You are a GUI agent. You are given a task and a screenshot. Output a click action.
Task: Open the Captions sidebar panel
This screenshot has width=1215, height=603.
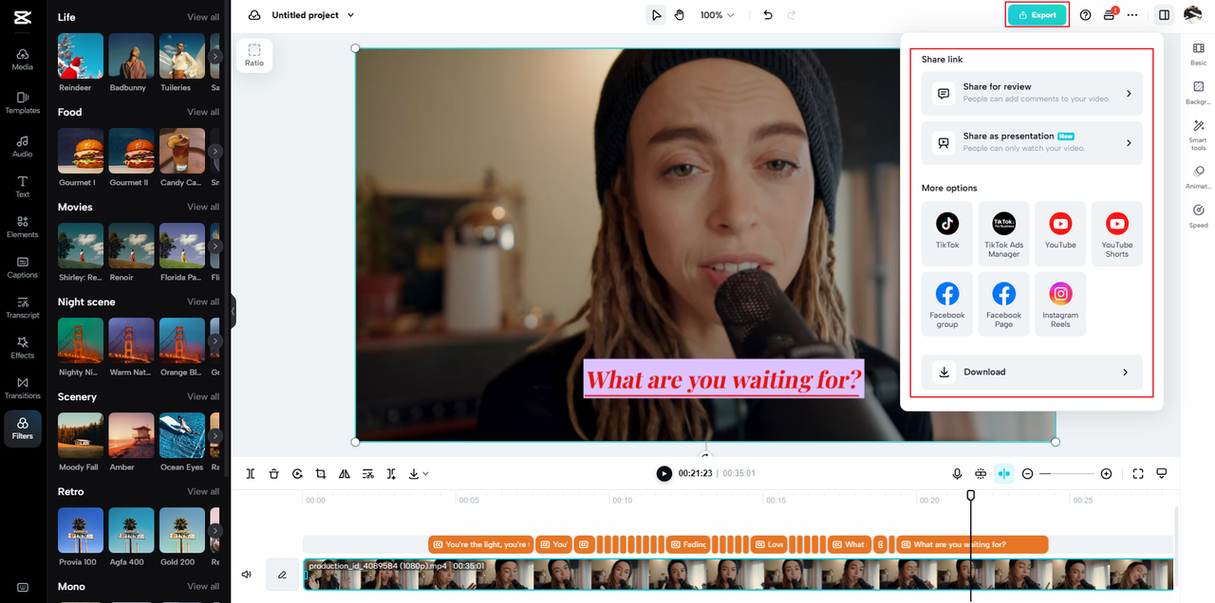23,266
